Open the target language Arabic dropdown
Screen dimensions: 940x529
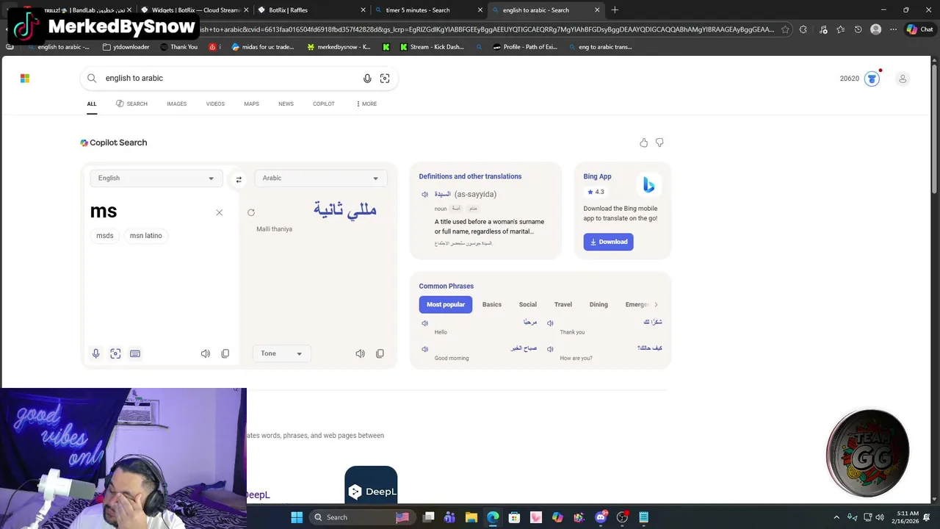click(x=320, y=178)
